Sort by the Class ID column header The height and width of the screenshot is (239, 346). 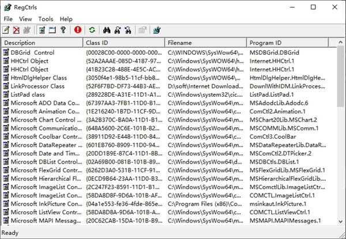124,43
